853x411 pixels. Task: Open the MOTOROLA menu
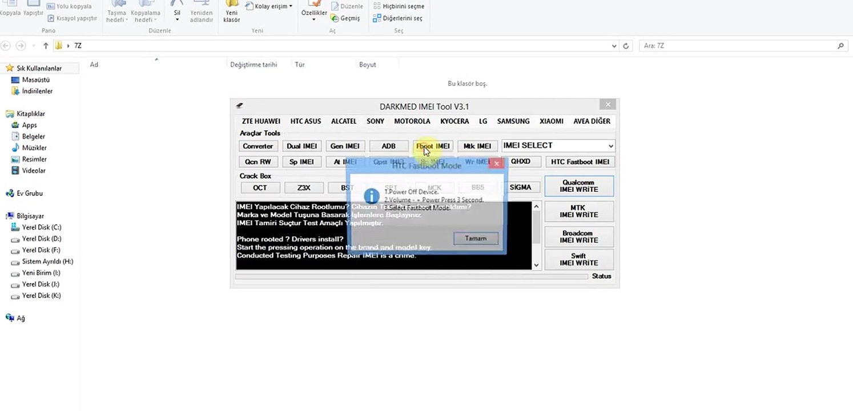[412, 121]
